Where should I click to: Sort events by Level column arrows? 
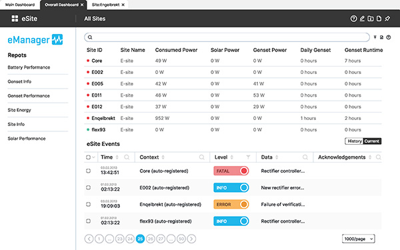(231, 157)
